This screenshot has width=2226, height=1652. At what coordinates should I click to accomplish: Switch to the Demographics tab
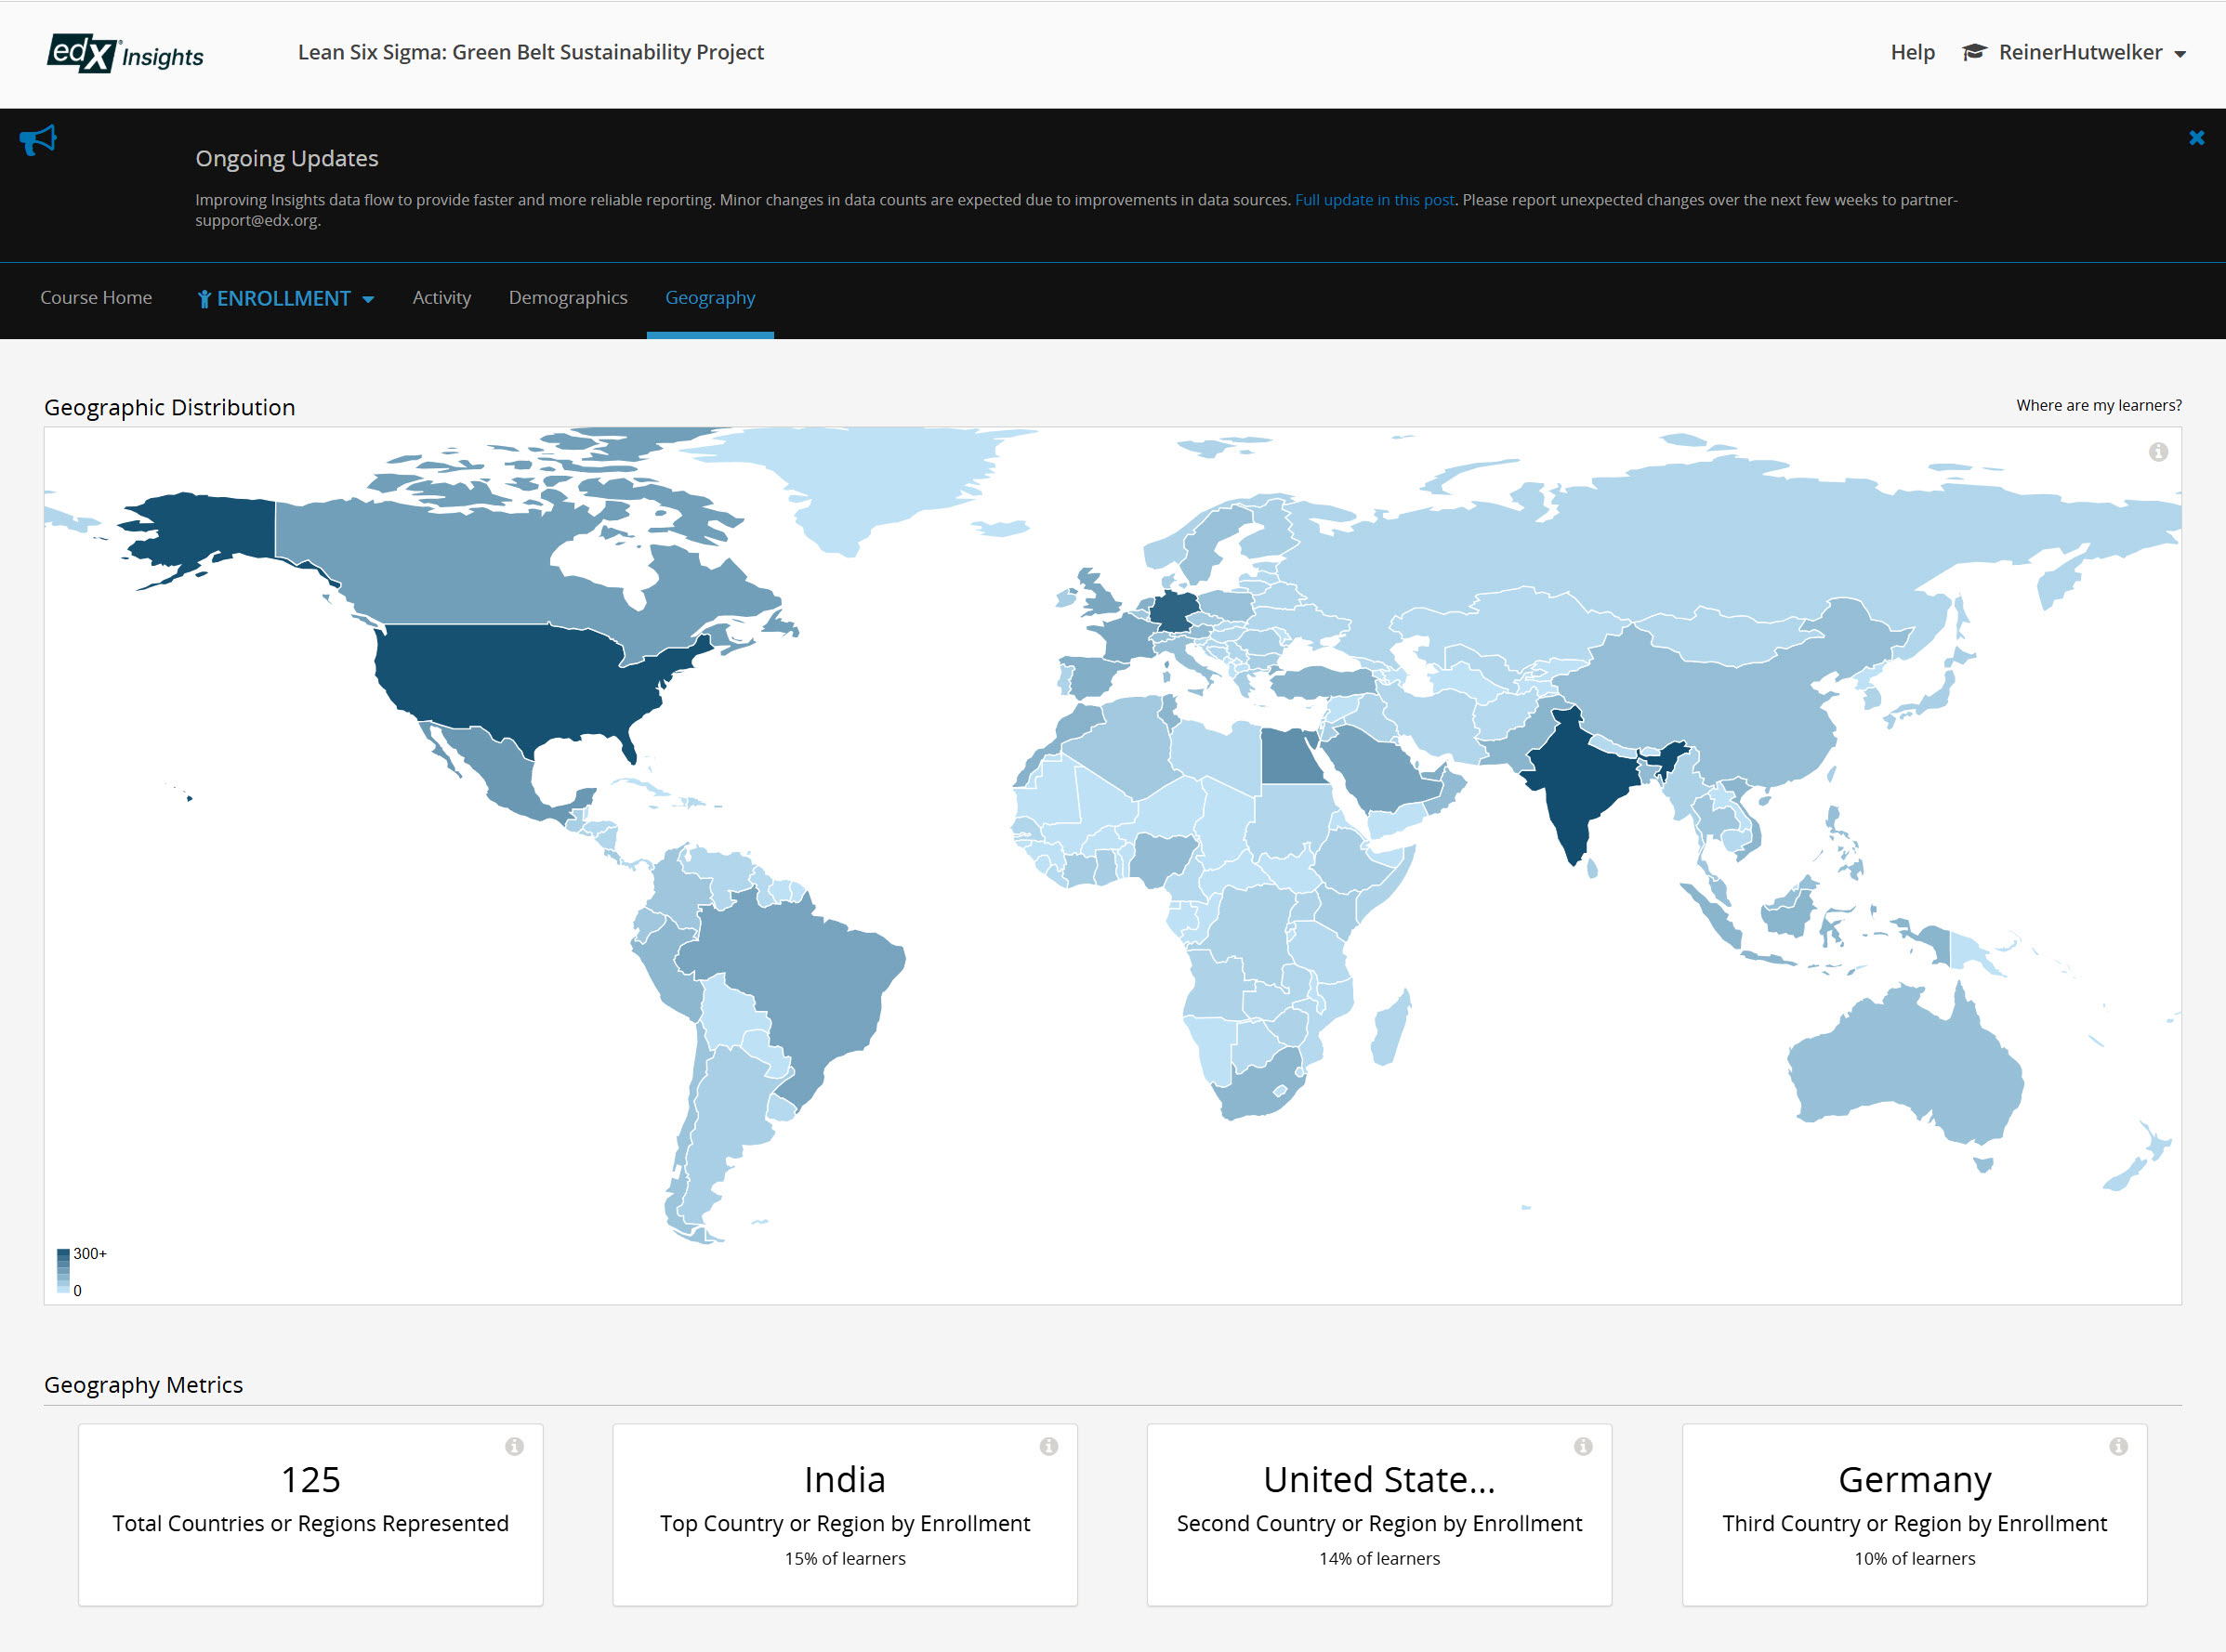567,298
